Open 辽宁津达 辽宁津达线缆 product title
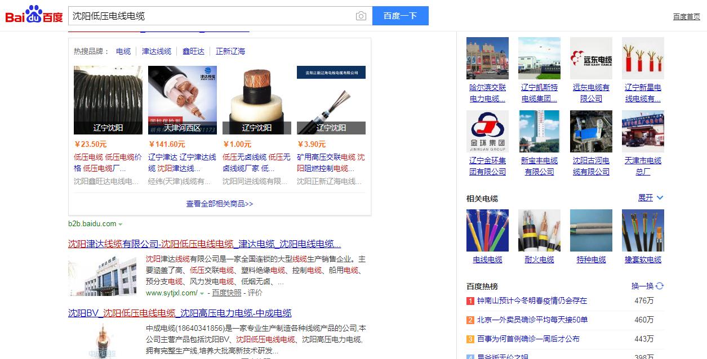 [x=183, y=163]
